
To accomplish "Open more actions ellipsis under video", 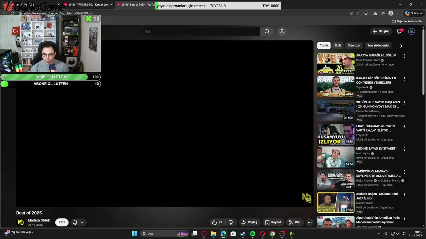I will 310,222.
